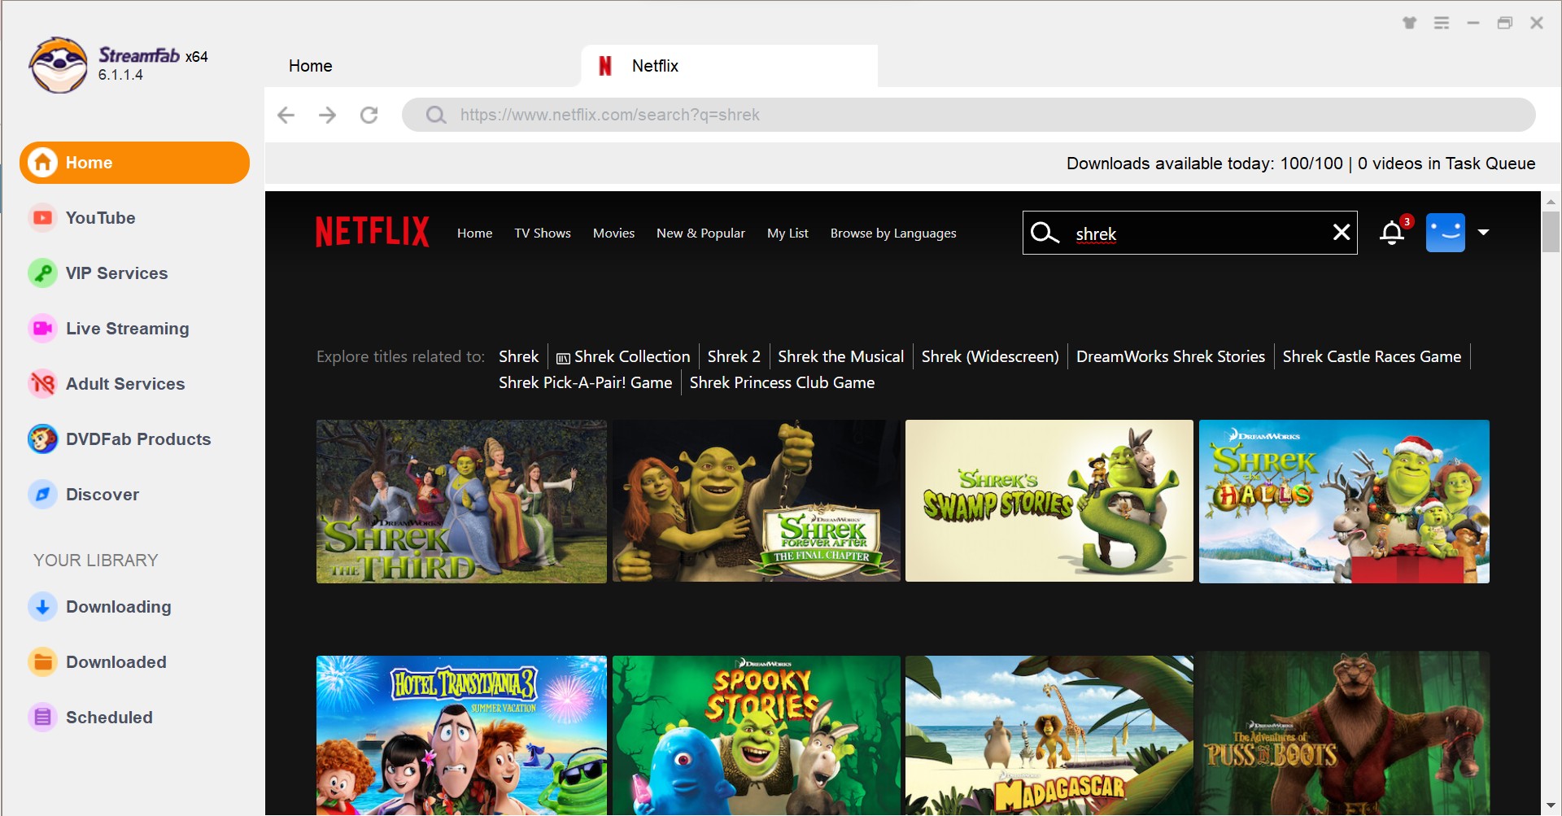Go back in the browser
This screenshot has height=816, width=1562.
[286, 115]
